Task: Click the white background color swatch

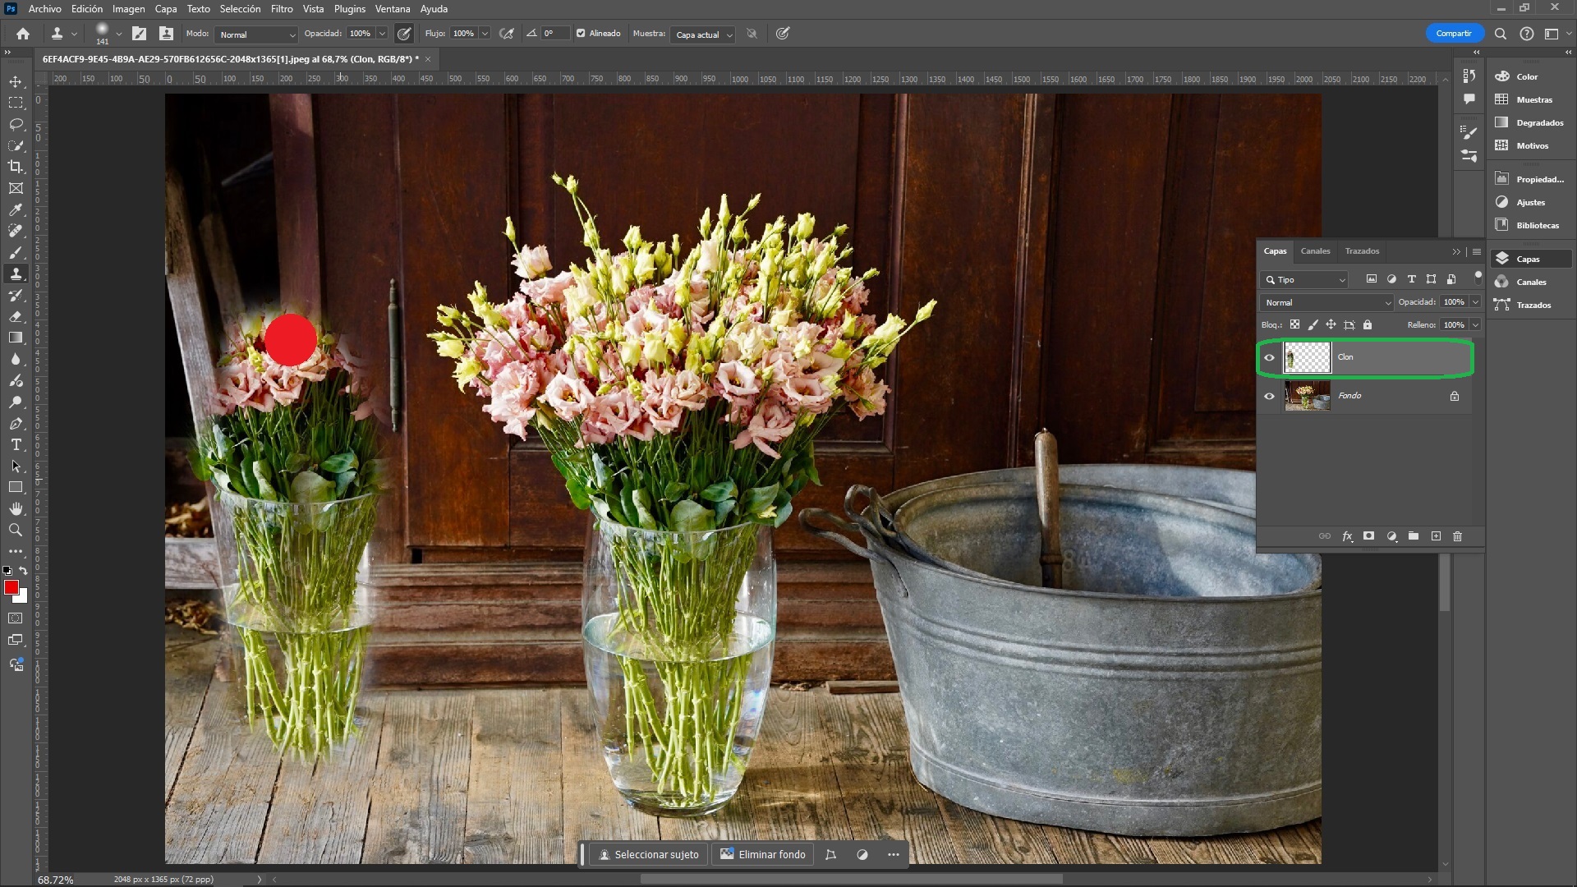Action: 23,598
